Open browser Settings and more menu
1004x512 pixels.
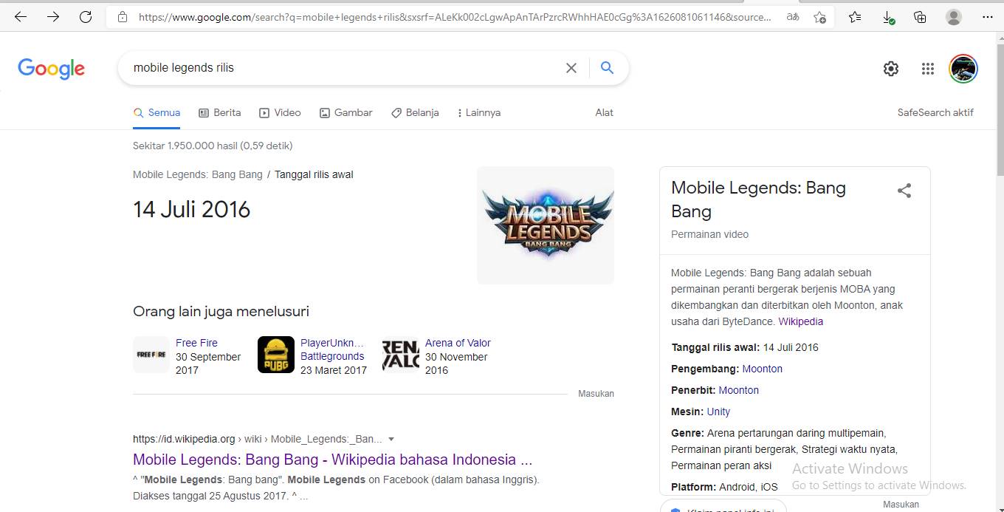tap(988, 16)
